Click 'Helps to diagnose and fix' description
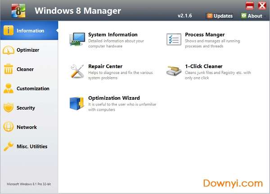The image size is (270, 194). point(120,75)
